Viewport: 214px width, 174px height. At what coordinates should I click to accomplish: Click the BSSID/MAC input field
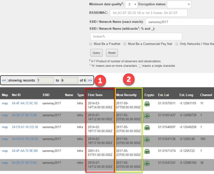(x=149, y=13)
